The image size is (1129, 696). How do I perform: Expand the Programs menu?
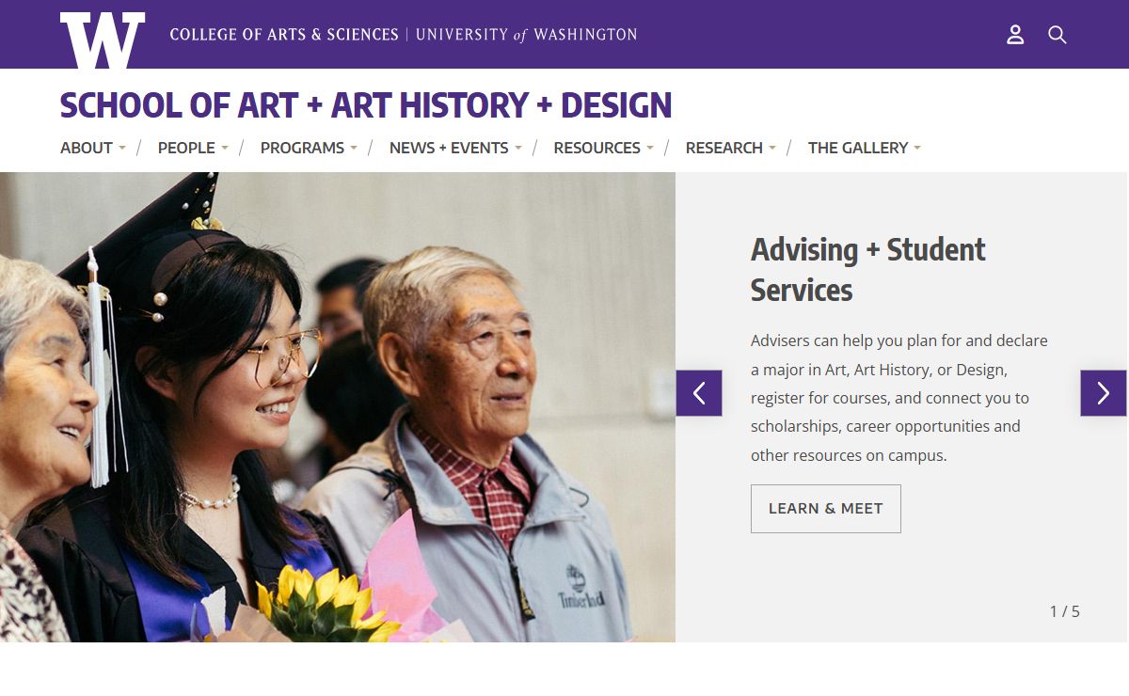coord(309,148)
